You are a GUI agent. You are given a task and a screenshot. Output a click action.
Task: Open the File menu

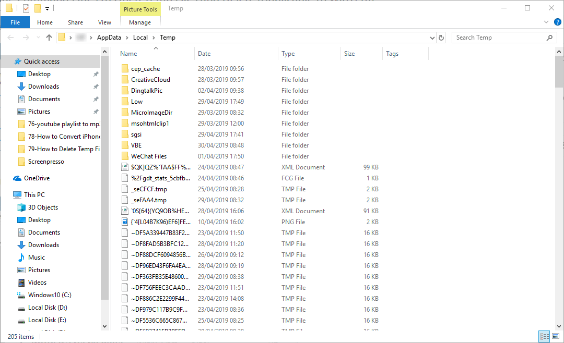[15, 22]
